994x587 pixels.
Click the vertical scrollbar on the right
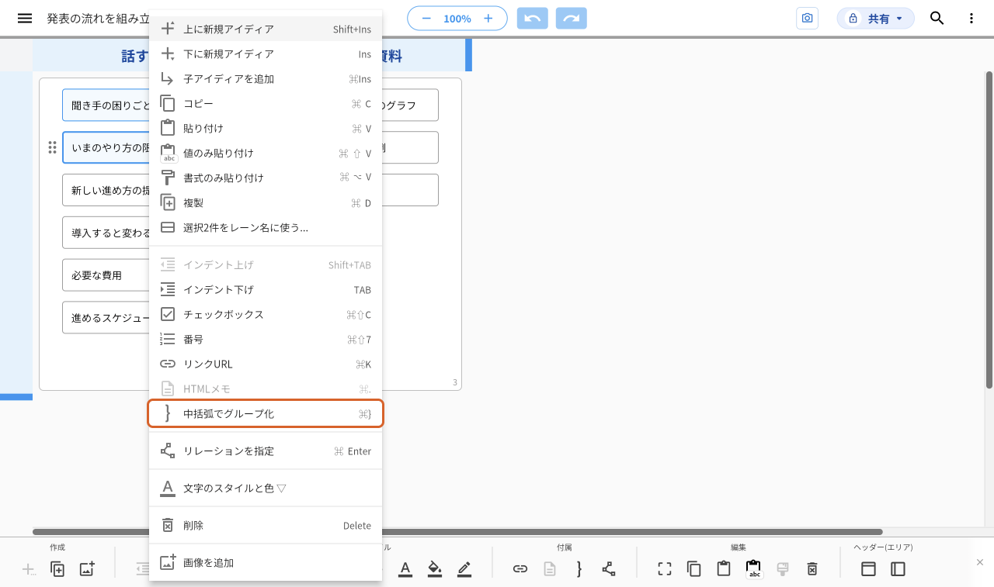pos(989,230)
